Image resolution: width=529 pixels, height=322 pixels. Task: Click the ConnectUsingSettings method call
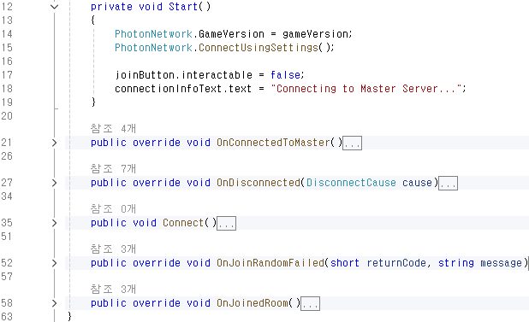pos(259,48)
